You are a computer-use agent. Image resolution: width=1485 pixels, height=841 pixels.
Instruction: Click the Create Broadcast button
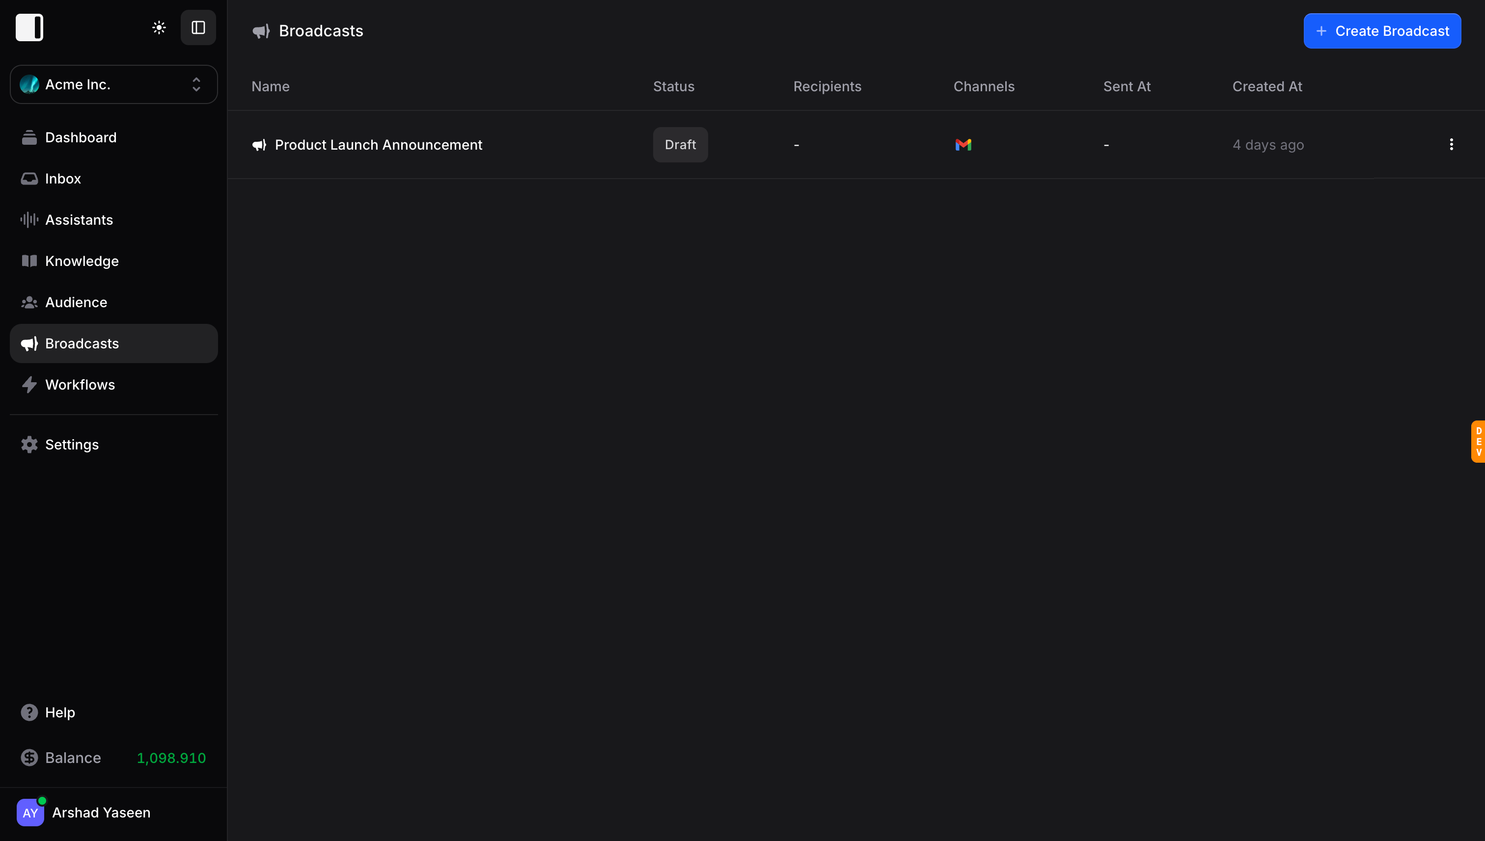[1381, 30]
